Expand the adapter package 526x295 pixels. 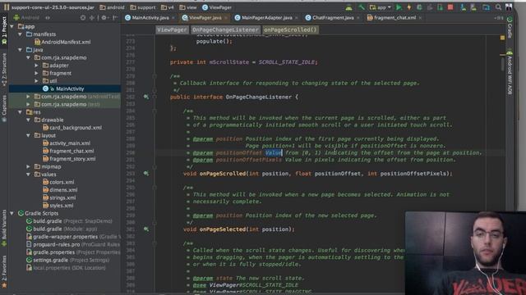click(x=36, y=66)
